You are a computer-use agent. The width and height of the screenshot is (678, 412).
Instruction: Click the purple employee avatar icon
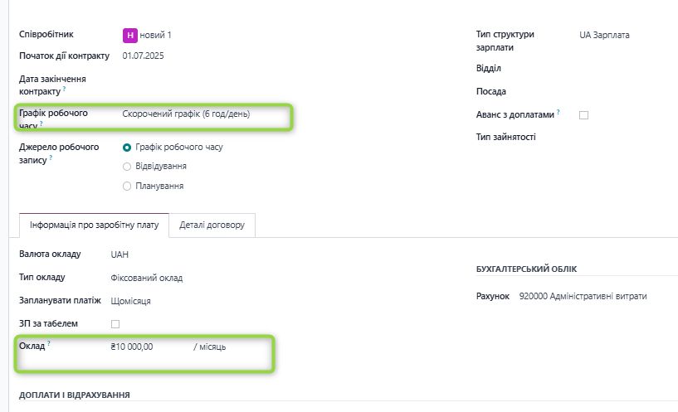pos(129,35)
